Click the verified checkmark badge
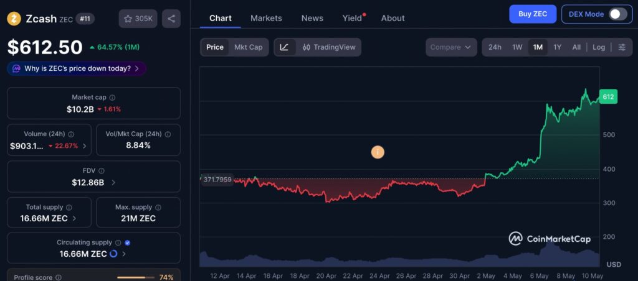638x281 pixels. click(127, 243)
